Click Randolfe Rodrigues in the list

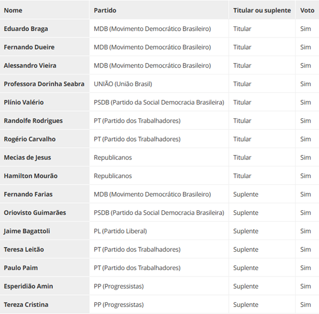coord(33,121)
